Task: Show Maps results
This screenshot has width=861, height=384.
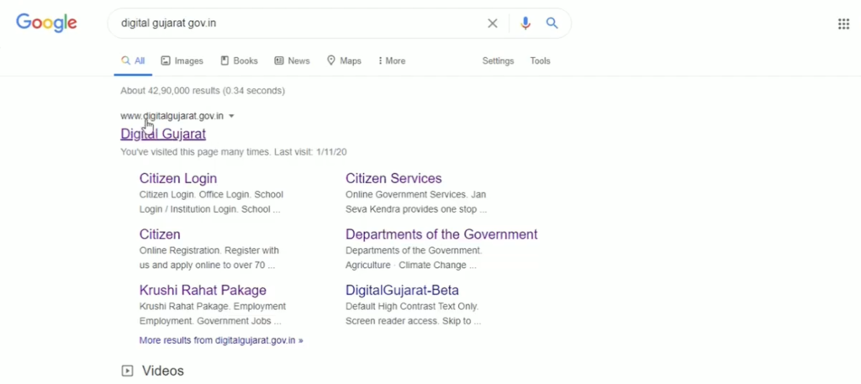Action: (344, 60)
